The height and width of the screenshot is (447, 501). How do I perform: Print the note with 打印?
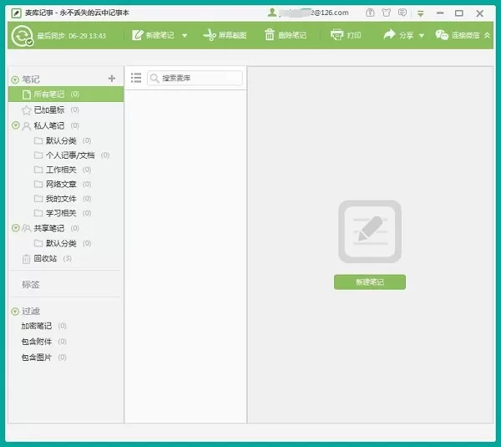pos(346,35)
